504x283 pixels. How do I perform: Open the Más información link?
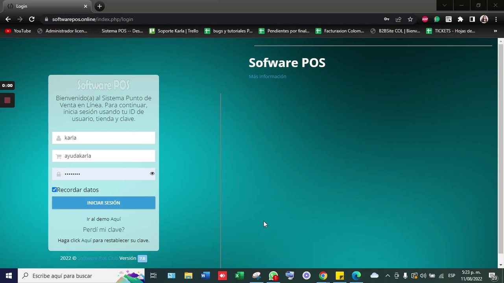[268, 76]
